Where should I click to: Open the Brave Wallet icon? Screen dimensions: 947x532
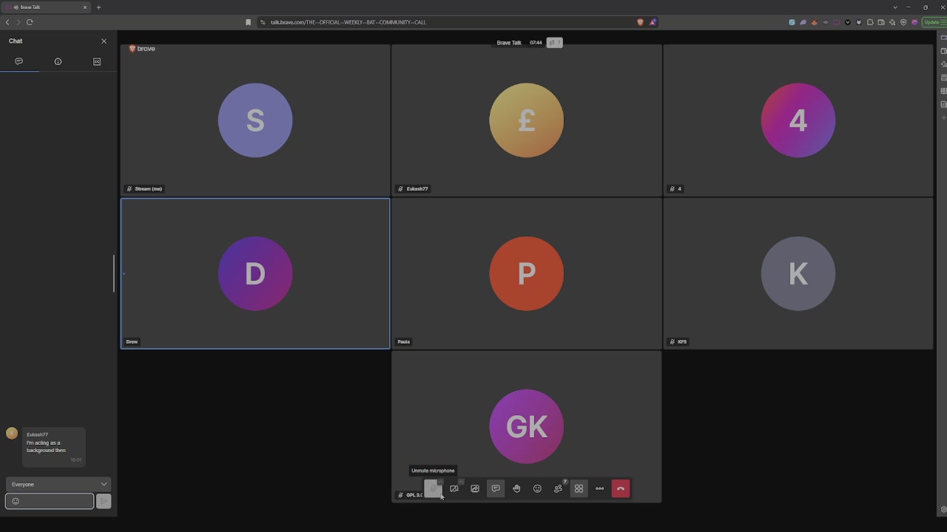point(881,22)
